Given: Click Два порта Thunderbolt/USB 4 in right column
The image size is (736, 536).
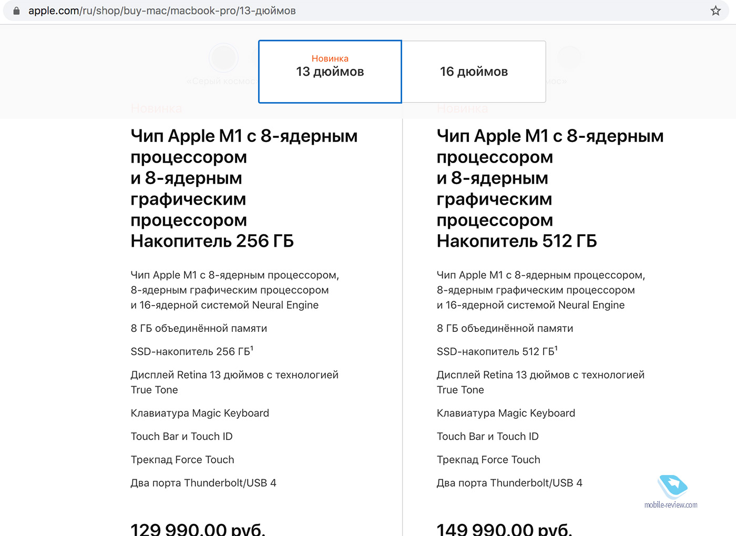Looking at the screenshot, I should pyautogui.click(x=509, y=483).
